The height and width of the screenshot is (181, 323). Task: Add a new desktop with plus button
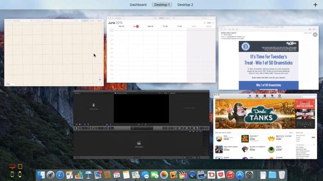(315, 5)
